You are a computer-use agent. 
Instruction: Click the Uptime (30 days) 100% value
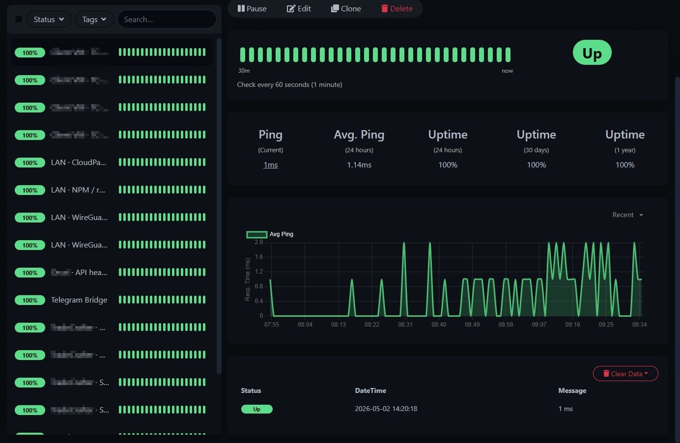(537, 165)
